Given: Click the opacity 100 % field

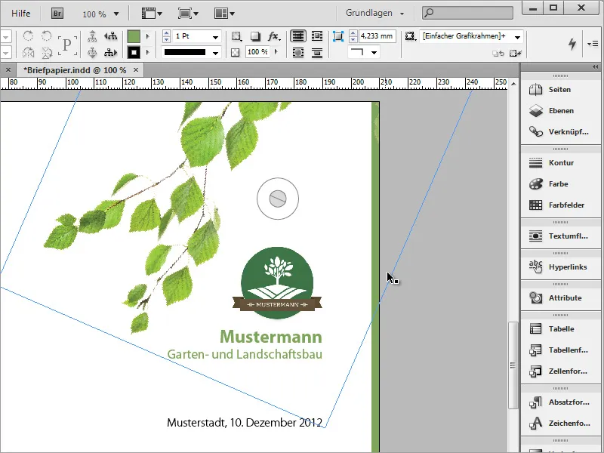Looking at the screenshot, I should (x=257, y=51).
